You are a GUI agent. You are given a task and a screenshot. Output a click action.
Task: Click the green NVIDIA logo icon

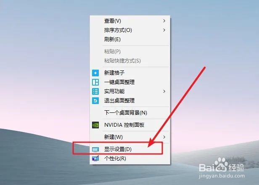95,125
